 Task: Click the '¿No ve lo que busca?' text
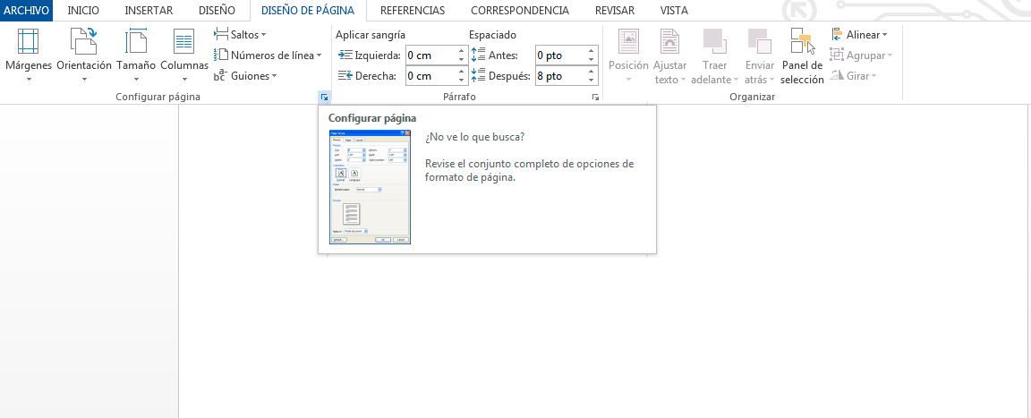(x=474, y=137)
